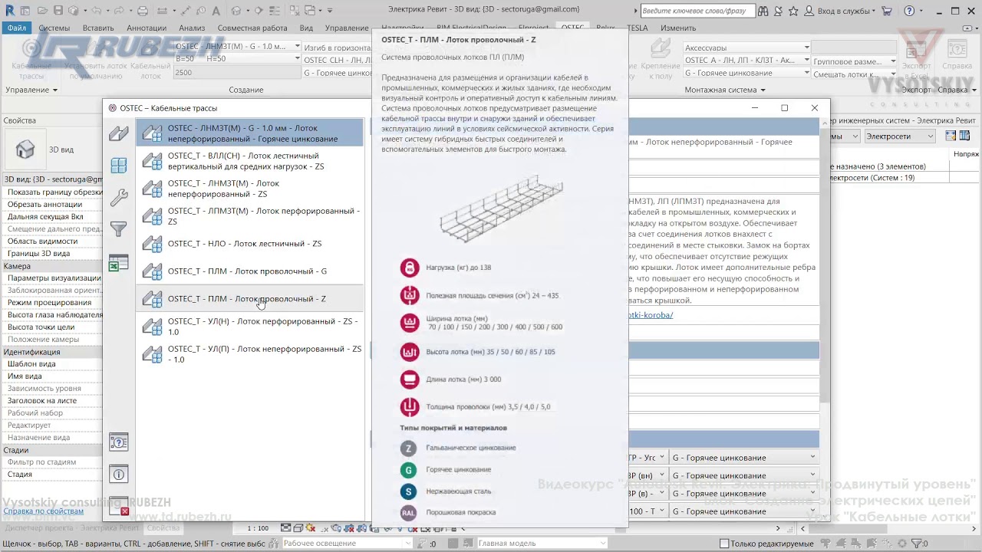Open the filter funnel in the OSTEC sidebar

(x=119, y=228)
